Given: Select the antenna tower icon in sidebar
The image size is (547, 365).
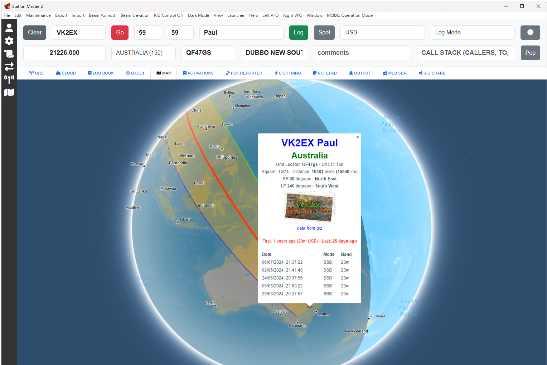Looking at the screenshot, I should (9, 79).
